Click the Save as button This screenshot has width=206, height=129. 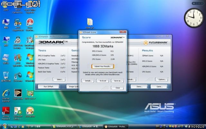[x=117, y=81]
